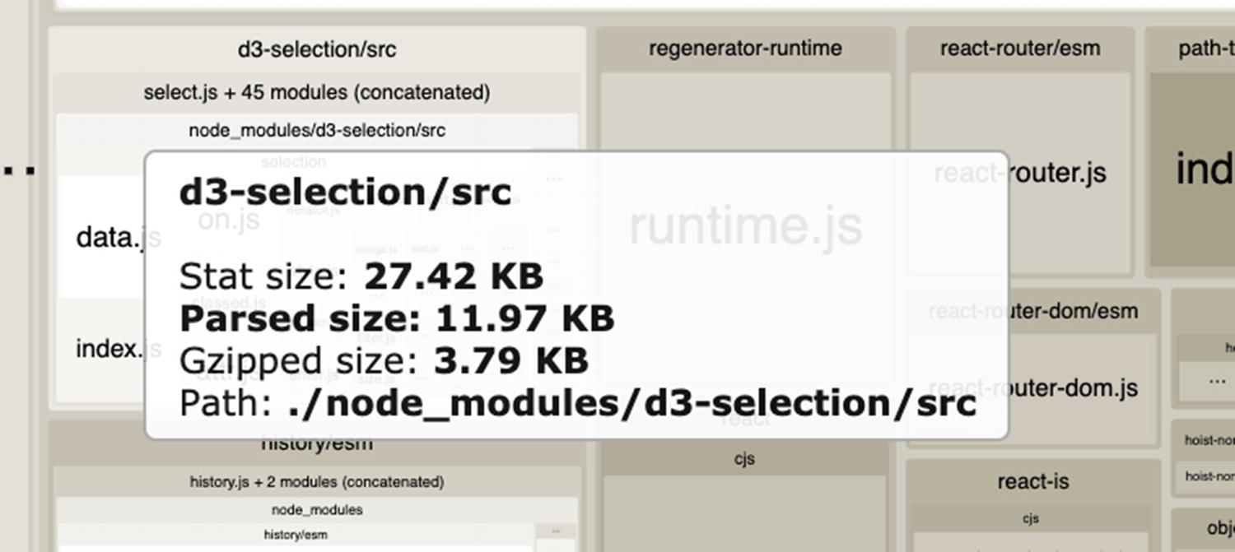Expand the ellipsis marker above hoist-non-react-statics
The image size is (1235, 552).
(1217, 381)
